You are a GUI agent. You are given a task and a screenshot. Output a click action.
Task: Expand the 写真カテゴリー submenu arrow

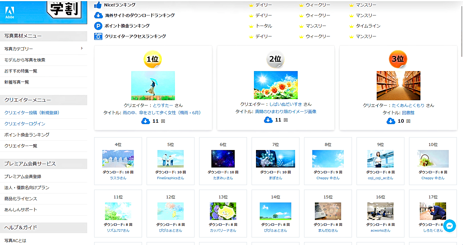pyautogui.click(x=82, y=48)
